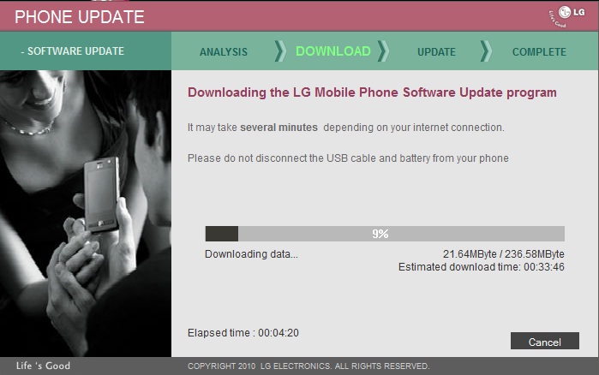The height and width of the screenshot is (375, 599).
Task: Click the Elapsed time readout
Action: coord(243,333)
